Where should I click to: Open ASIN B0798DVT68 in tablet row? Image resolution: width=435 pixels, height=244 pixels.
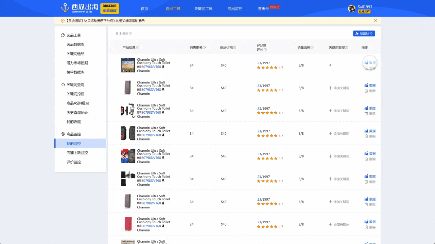click(151, 67)
